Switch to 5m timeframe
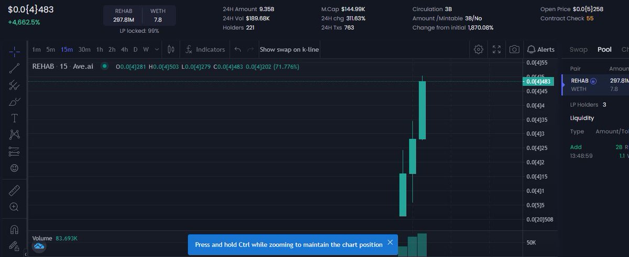This screenshot has width=629, height=257. (50, 50)
